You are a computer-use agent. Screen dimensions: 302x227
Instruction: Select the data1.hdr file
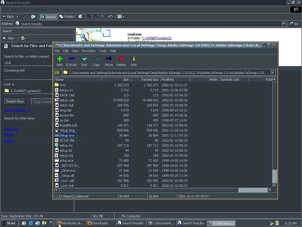coord(67,105)
